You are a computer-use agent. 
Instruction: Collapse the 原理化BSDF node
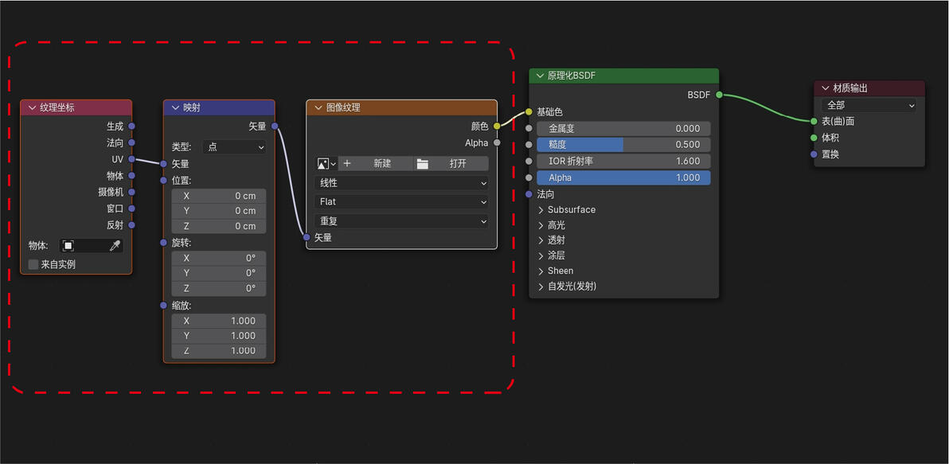tap(540, 76)
